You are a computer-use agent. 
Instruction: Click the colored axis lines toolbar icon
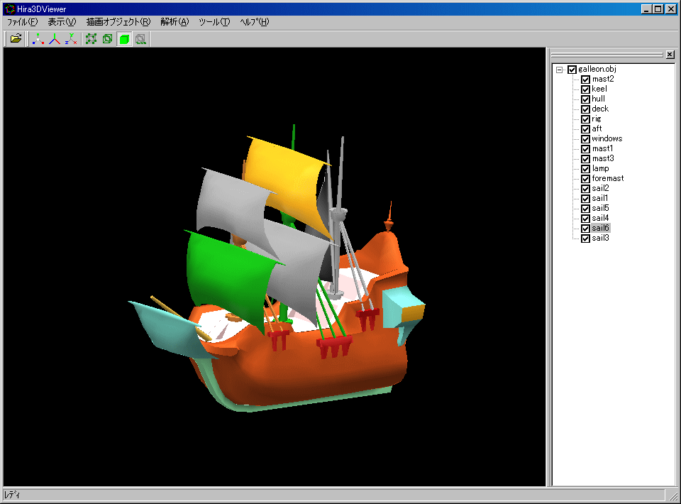pos(55,39)
